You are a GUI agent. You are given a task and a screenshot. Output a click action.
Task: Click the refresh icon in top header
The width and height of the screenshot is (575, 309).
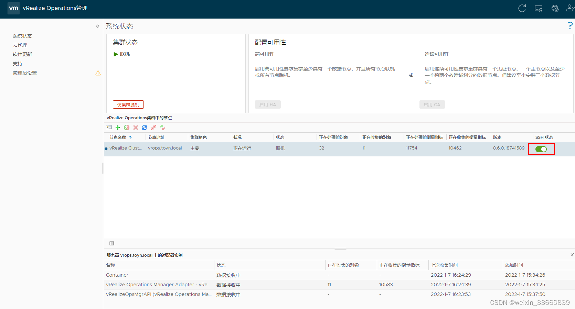click(x=522, y=8)
